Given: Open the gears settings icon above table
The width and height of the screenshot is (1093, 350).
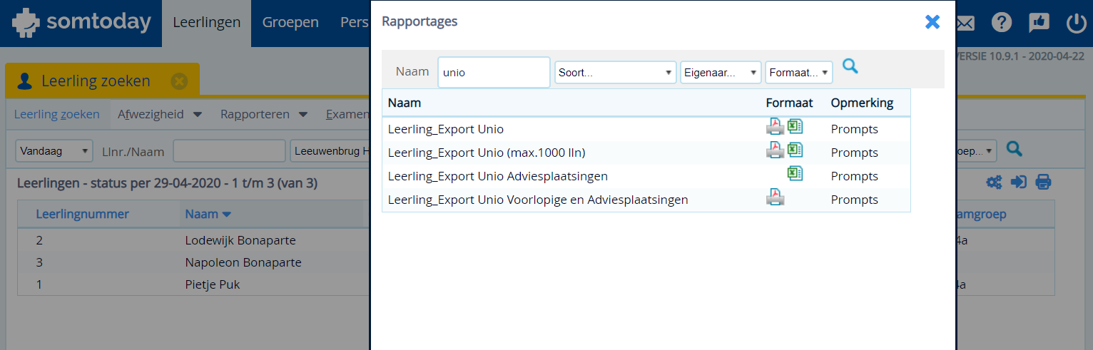Looking at the screenshot, I should coord(994,182).
